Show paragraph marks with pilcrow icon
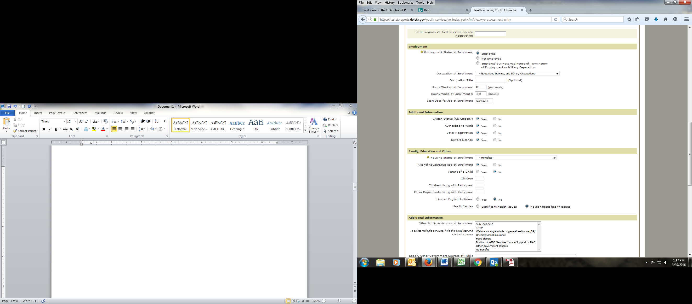The width and height of the screenshot is (692, 304). click(165, 121)
